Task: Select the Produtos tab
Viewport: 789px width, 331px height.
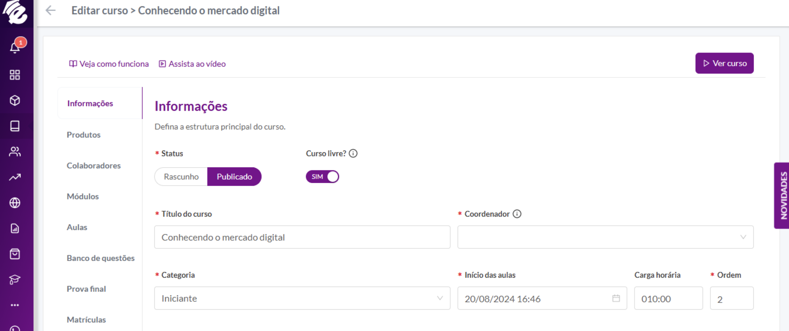Action: [83, 135]
